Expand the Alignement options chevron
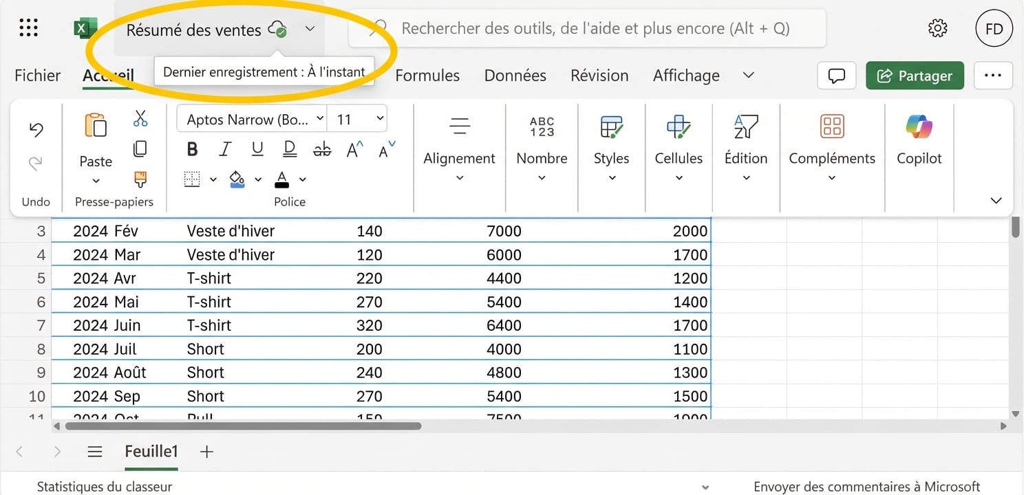 (x=459, y=177)
